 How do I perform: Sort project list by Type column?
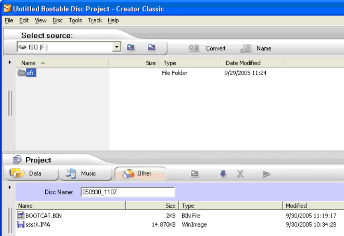pyautogui.click(x=231, y=206)
